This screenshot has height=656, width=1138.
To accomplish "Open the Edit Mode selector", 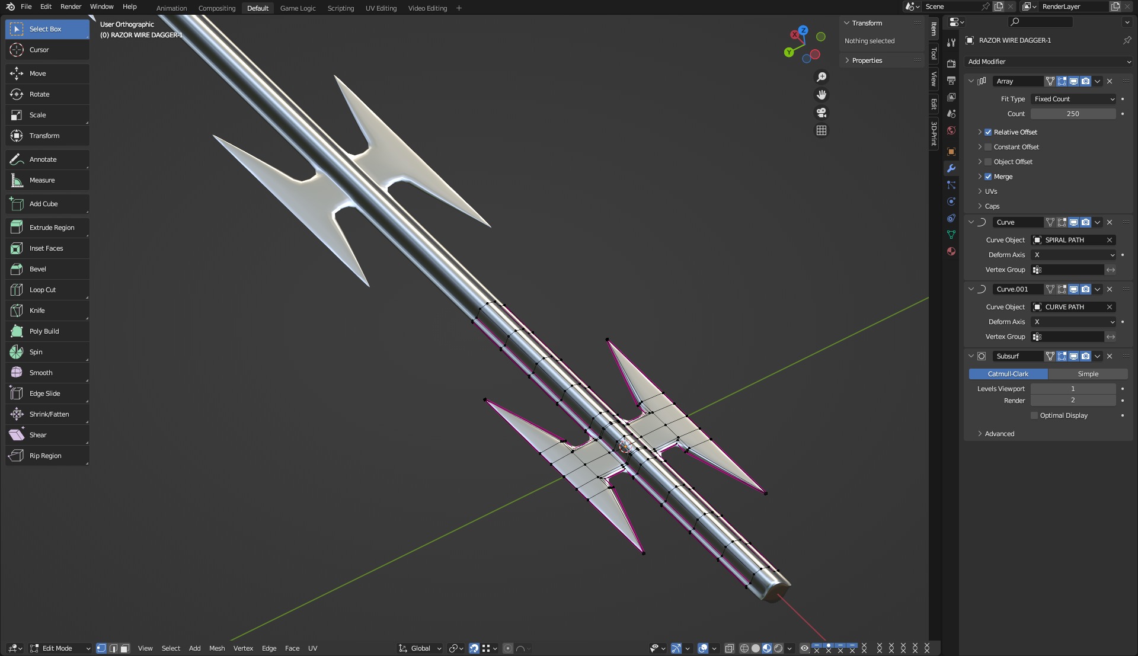I will tap(60, 648).
